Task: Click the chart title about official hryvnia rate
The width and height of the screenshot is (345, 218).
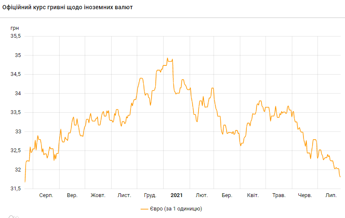Action: tap(68, 8)
